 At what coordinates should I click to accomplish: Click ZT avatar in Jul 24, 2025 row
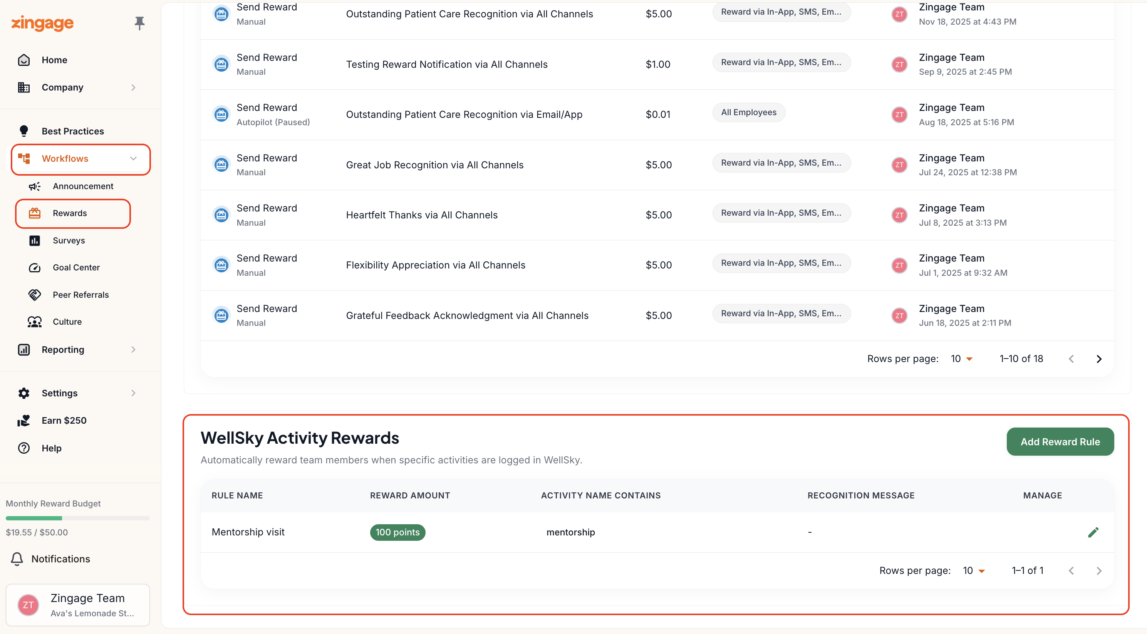click(x=899, y=165)
